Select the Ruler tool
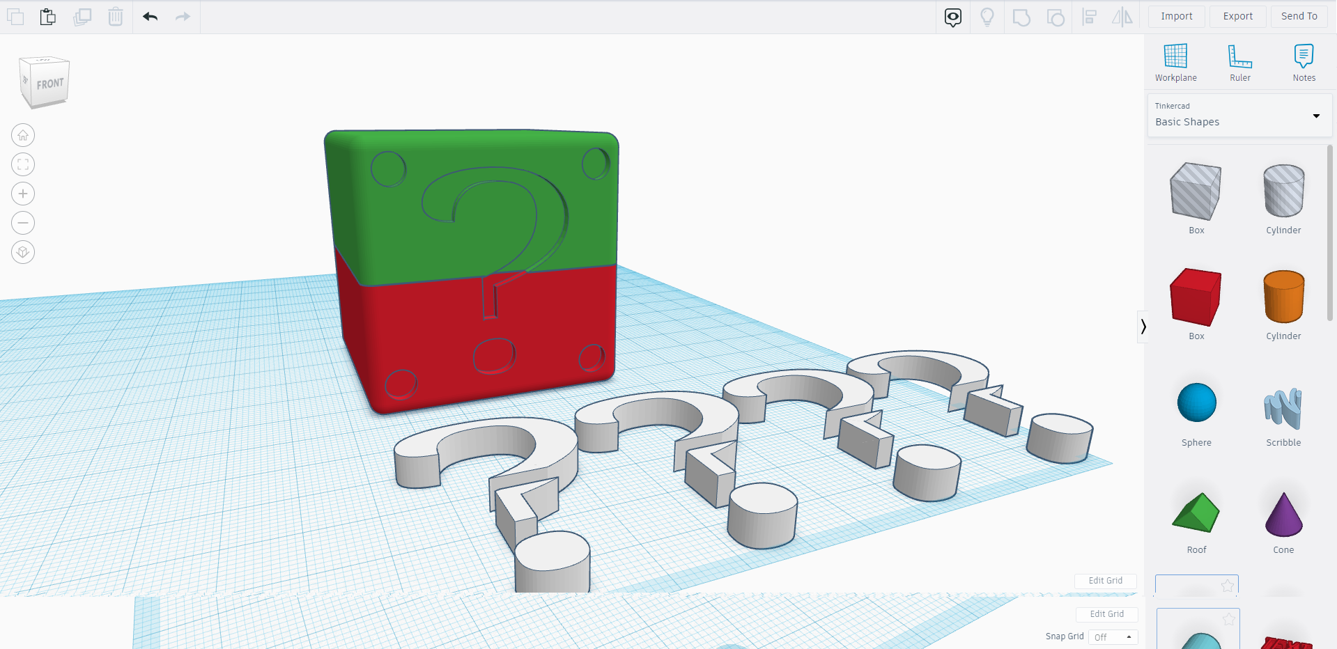 pos(1240,63)
